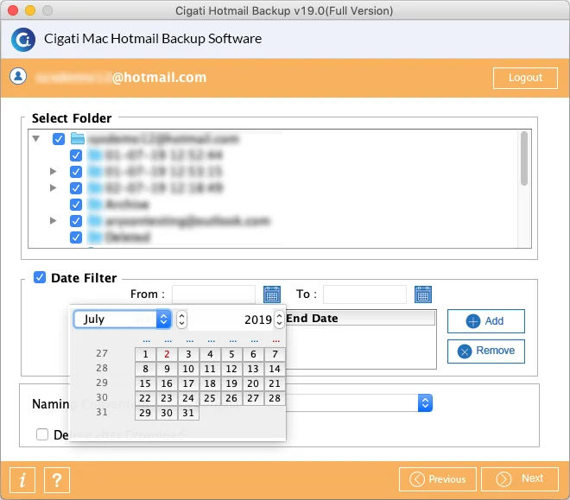Click the Remove date range button
The height and width of the screenshot is (500, 570).
485,351
